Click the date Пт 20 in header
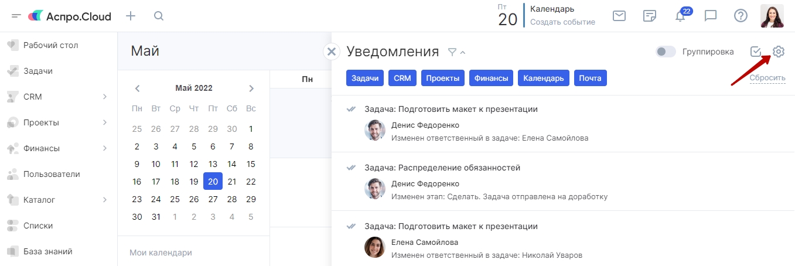Image resolution: width=795 pixels, height=266 pixels. (x=507, y=15)
